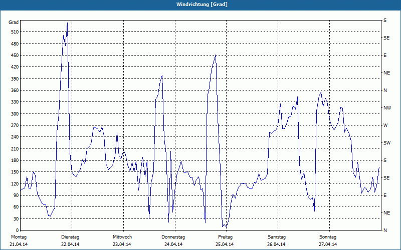Click the date 22.04.14
This screenshot has height=250, width=401.
point(70,244)
